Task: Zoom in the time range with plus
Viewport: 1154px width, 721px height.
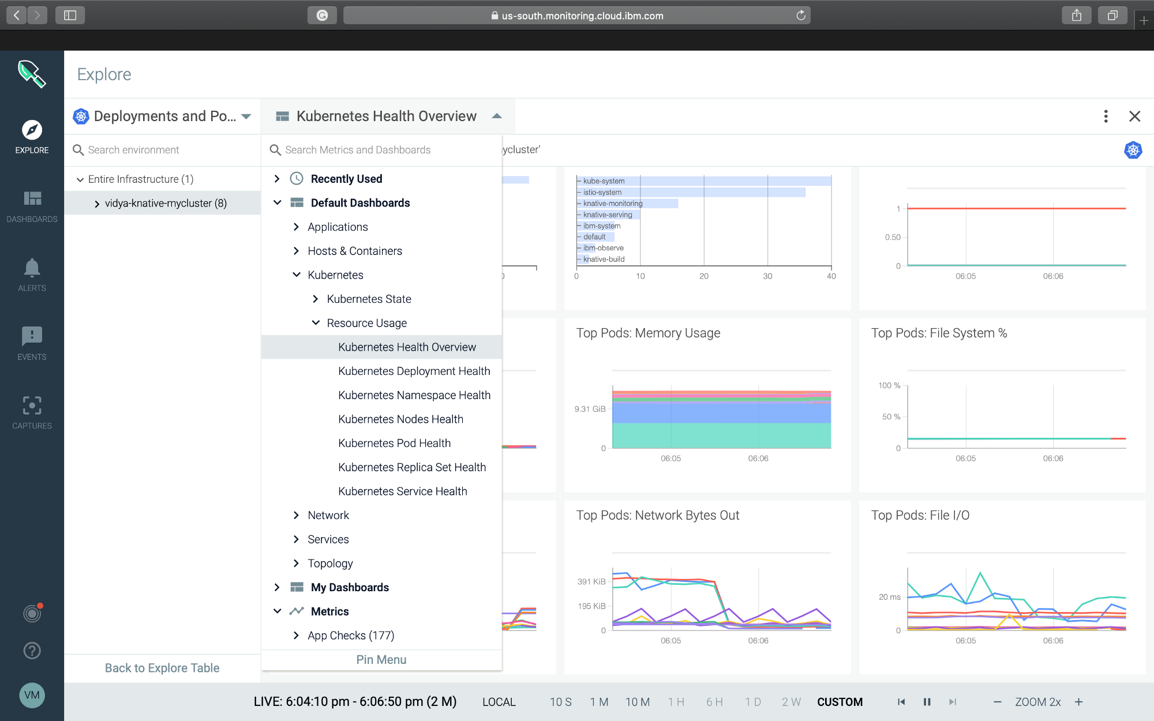Action: click(1078, 702)
